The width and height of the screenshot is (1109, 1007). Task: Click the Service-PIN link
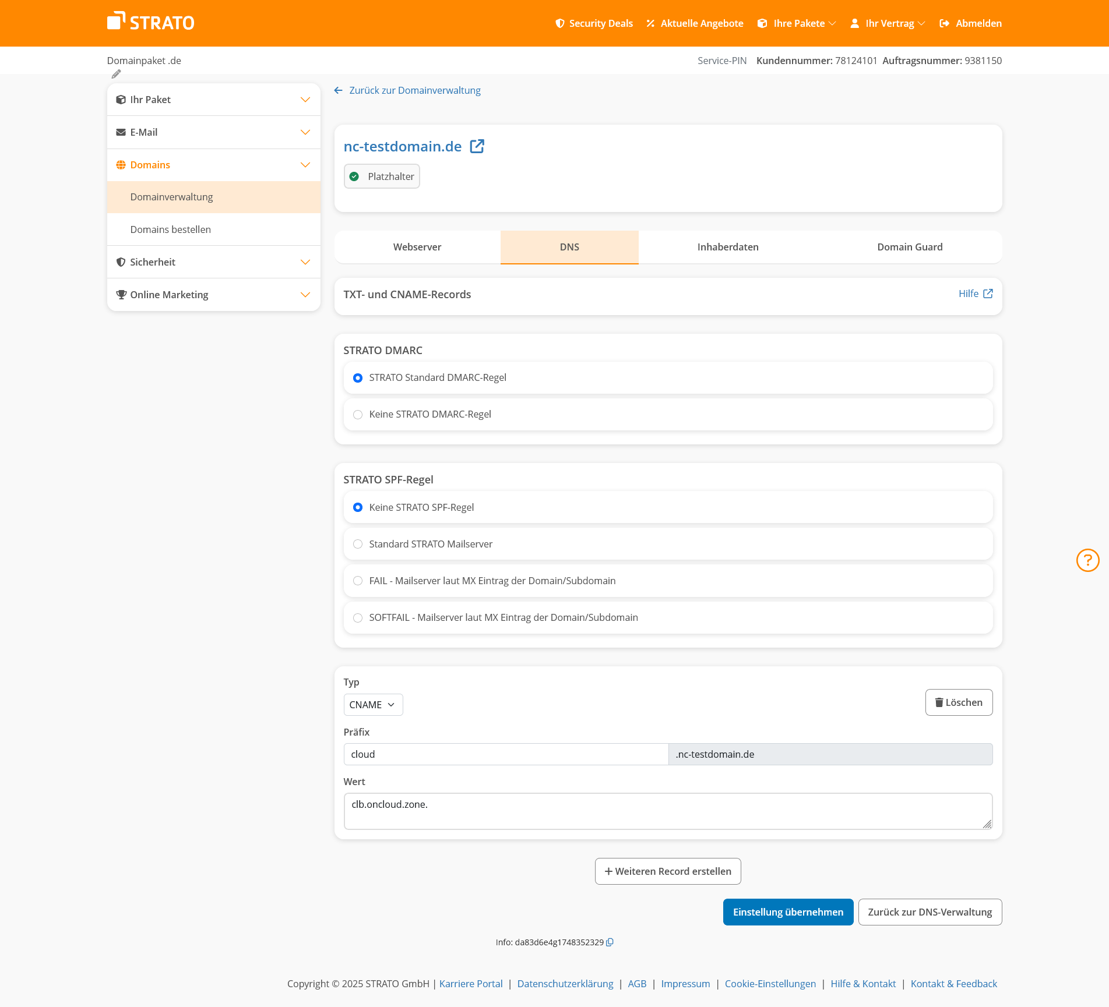[x=722, y=61]
